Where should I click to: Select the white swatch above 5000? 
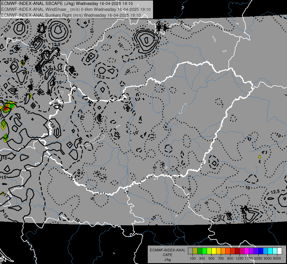point(279,251)
